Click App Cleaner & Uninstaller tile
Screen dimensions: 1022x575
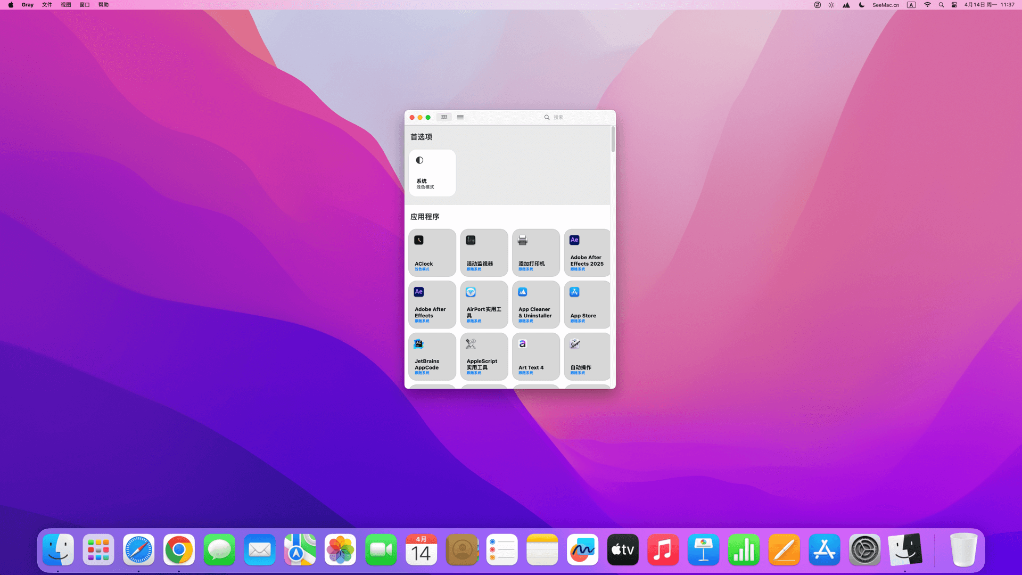(x=535, y=304)
